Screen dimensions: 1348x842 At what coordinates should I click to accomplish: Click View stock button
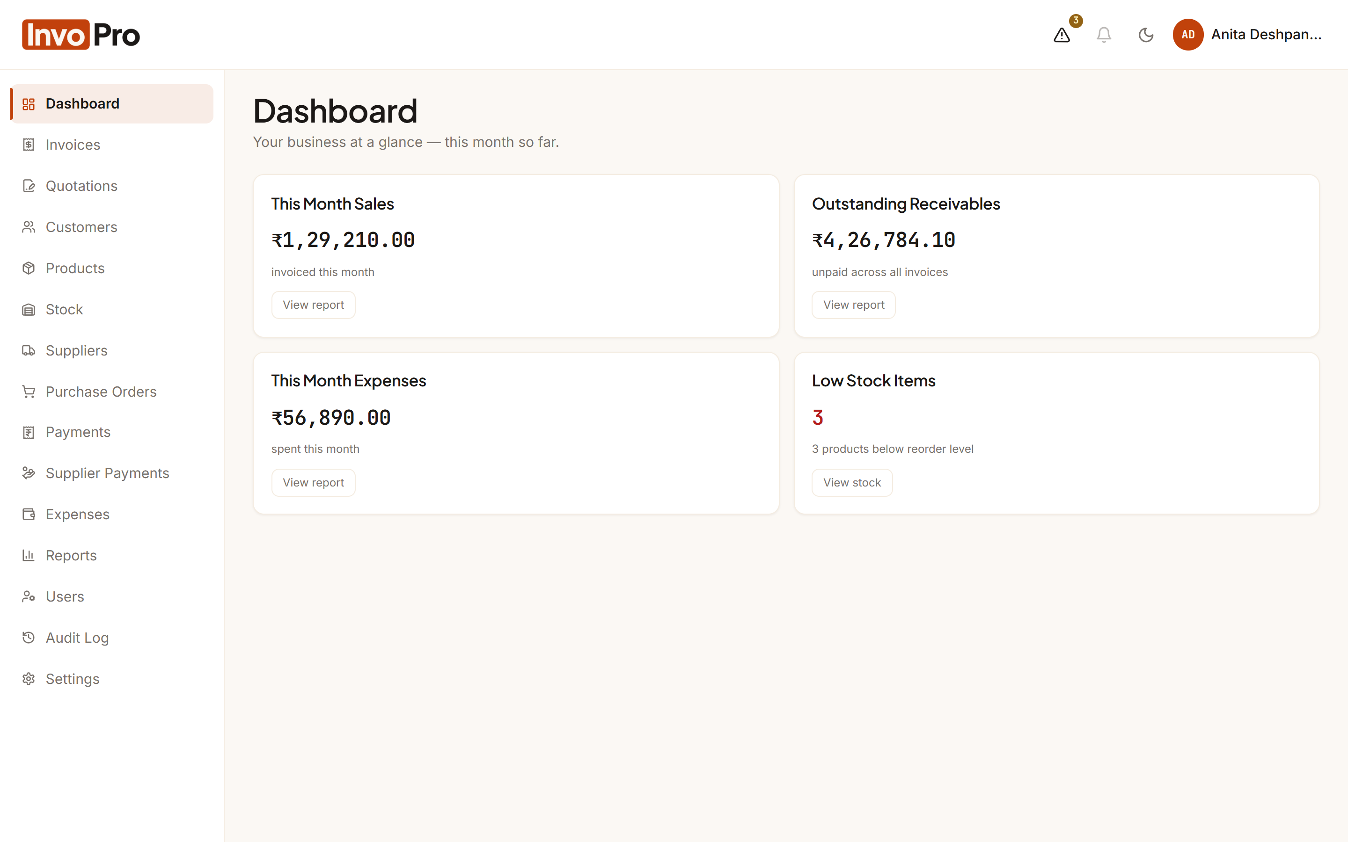852,483
